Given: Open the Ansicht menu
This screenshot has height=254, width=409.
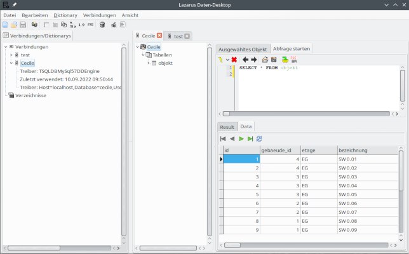Looking at the screenshot, I should [130, 15].
